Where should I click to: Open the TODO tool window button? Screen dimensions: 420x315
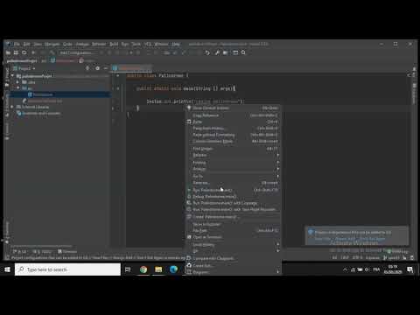pos(43,251)
